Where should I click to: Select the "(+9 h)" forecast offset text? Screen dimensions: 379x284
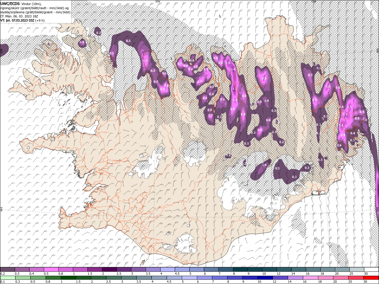[x=40, y=20]
